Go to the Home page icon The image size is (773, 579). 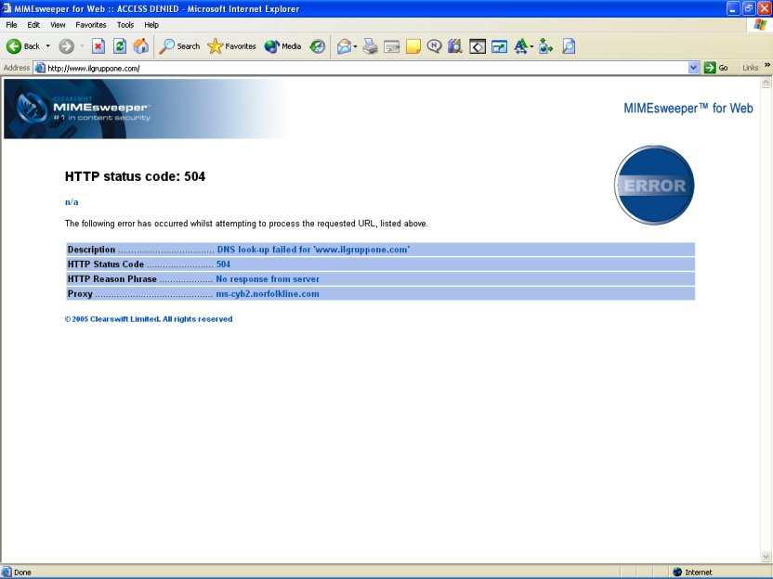click(141, 46)
